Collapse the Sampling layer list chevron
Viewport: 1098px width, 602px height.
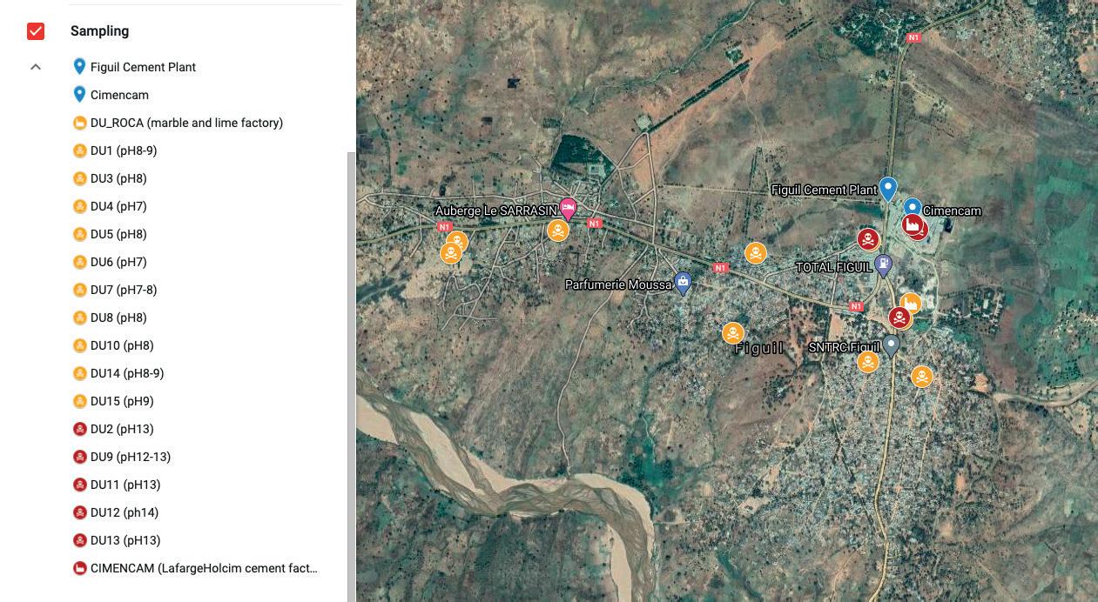pos(36,67)
